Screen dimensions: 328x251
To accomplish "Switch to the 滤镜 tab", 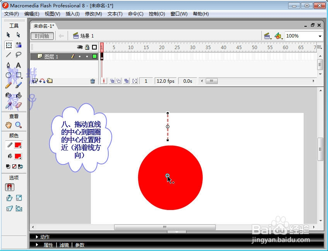I will 64,245.
